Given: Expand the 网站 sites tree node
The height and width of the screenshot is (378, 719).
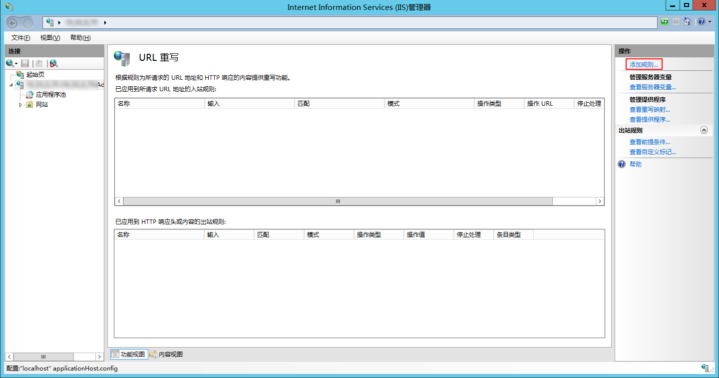Looking at the screenshot, I should (x=20, y=105).
